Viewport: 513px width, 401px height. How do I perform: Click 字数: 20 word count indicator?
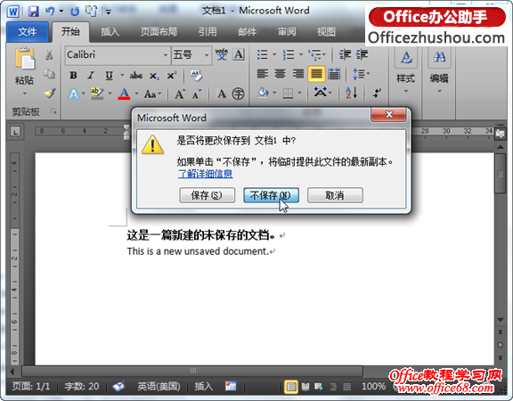click(82, 387)
